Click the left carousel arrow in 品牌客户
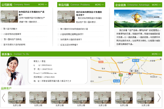Screen dimensions: 164x109 3,98
